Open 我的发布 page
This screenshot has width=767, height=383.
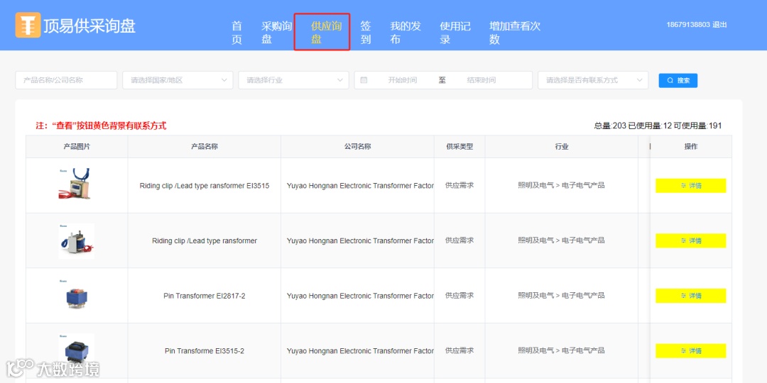[x=406, y=33]
